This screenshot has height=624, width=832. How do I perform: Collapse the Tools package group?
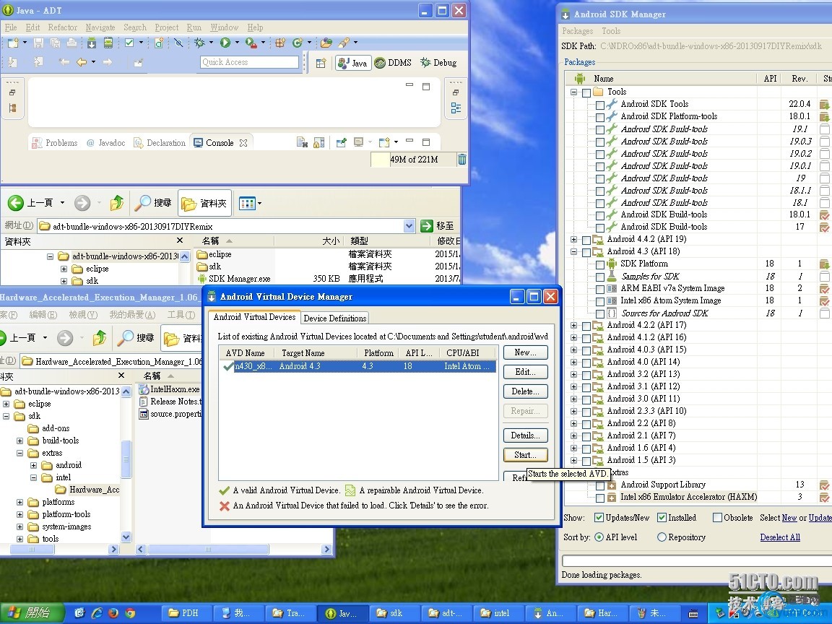[574, 92]
